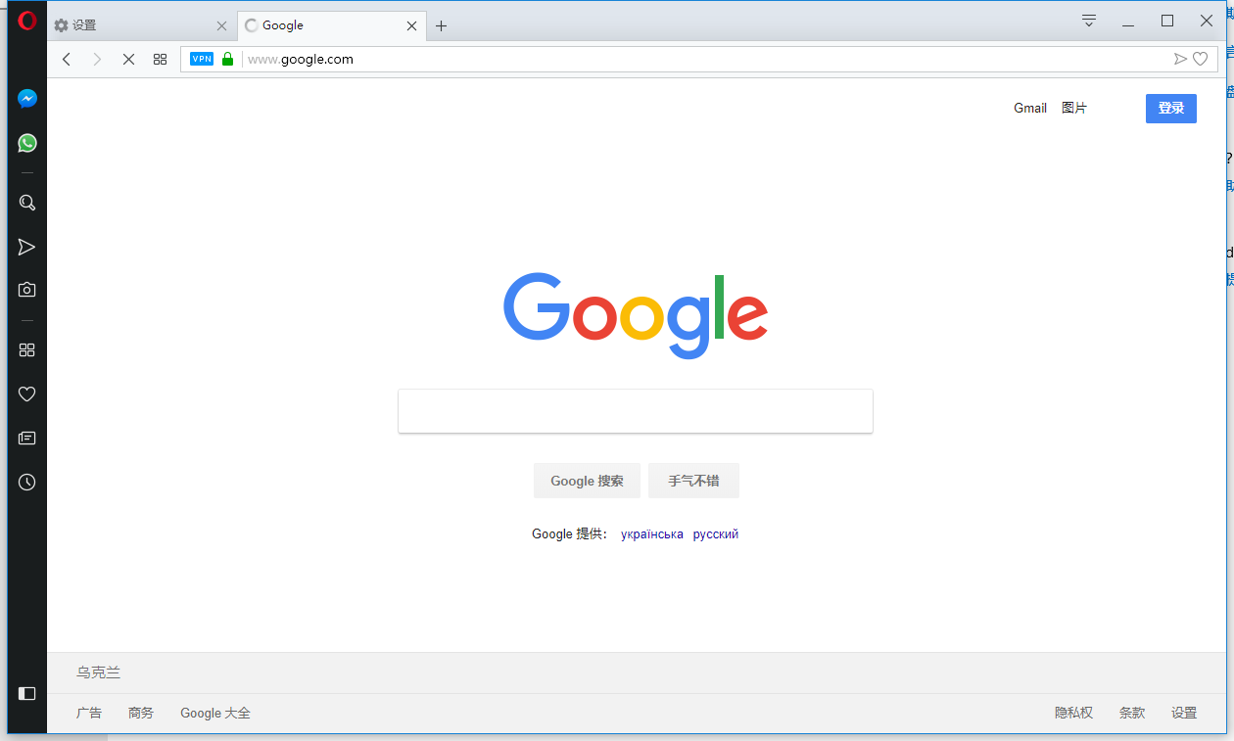1234x741 pixels.
Task: Go back to previous page
Action: [x=67, y=59]
